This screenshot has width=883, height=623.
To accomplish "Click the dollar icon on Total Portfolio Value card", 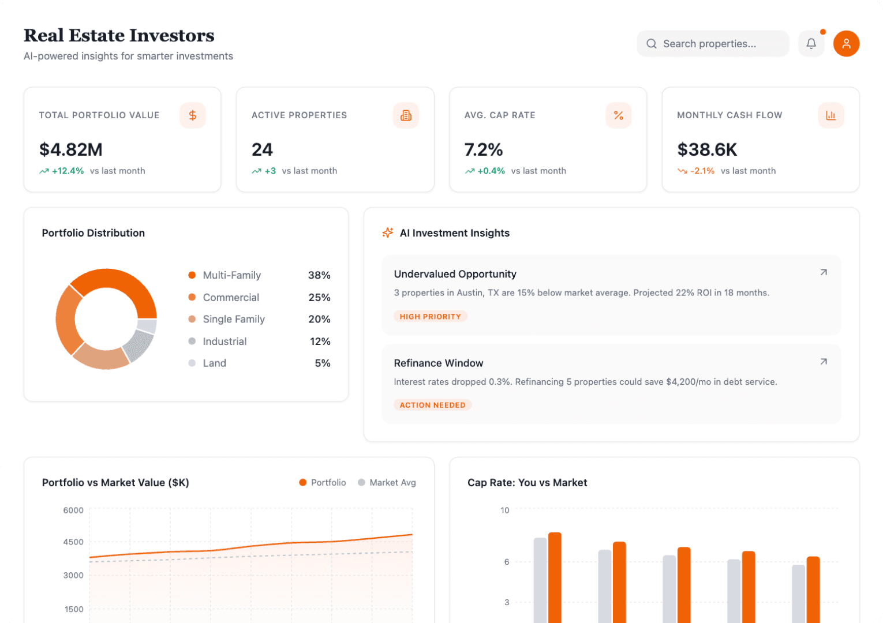I will [x=193, y=115].
